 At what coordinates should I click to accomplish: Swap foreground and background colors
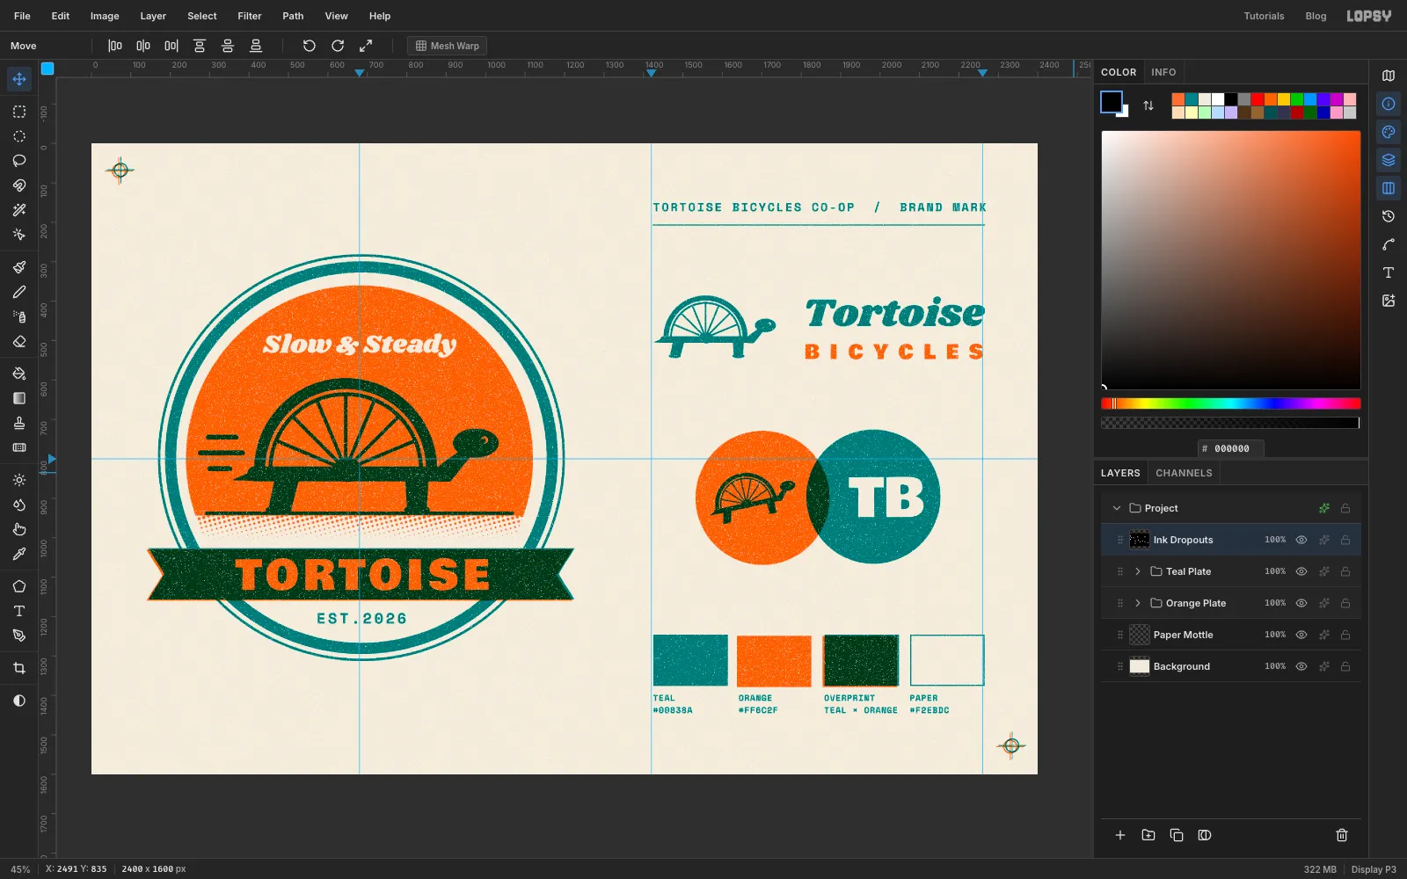point(1148,105)
